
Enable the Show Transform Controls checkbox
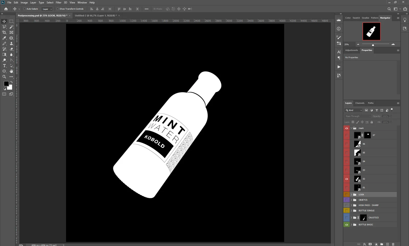pos(58,9)
